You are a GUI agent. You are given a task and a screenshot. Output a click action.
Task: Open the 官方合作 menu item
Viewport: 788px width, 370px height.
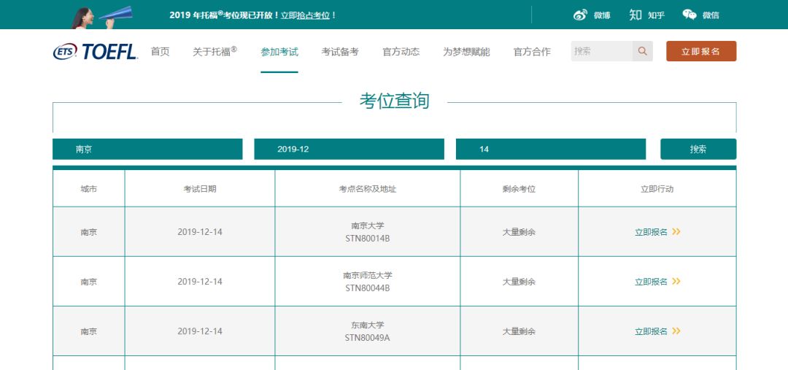coord(532,52)
